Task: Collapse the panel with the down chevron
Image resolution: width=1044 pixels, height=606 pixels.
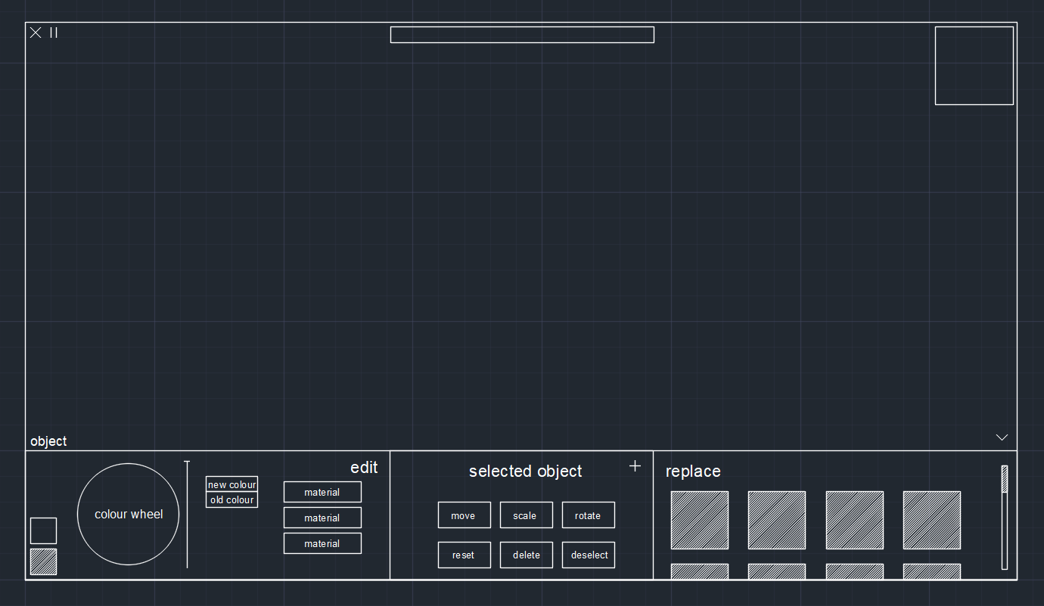Action: pos(1002,437)
